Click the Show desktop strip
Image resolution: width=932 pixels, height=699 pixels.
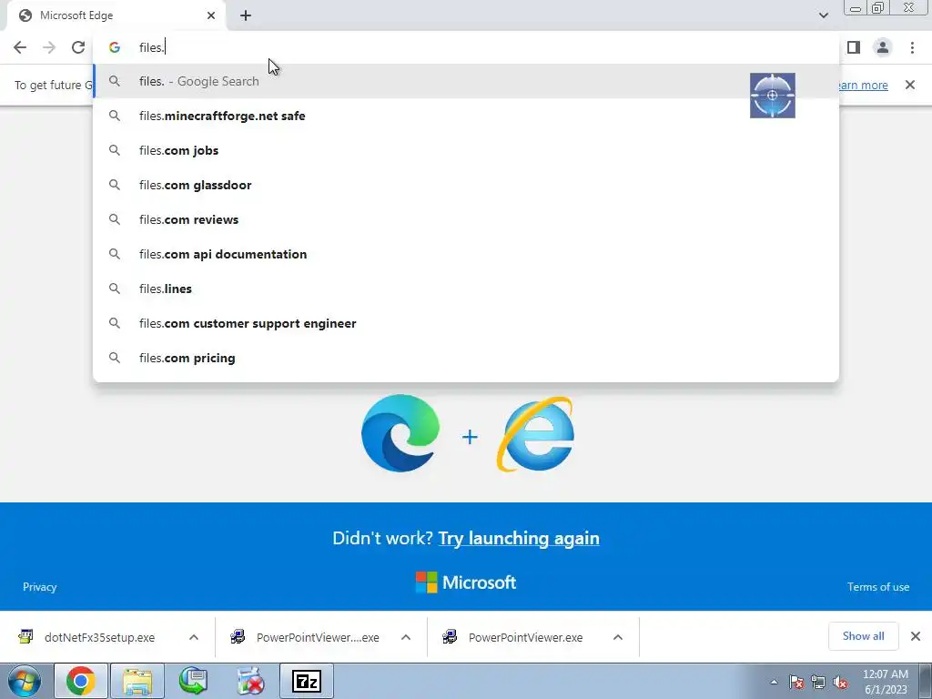pos(926,681)
